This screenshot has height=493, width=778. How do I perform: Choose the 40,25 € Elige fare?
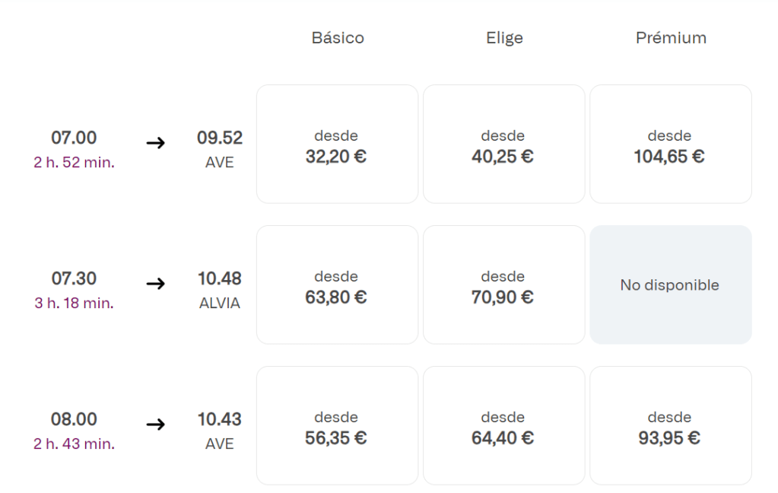[x=503, y=145]
